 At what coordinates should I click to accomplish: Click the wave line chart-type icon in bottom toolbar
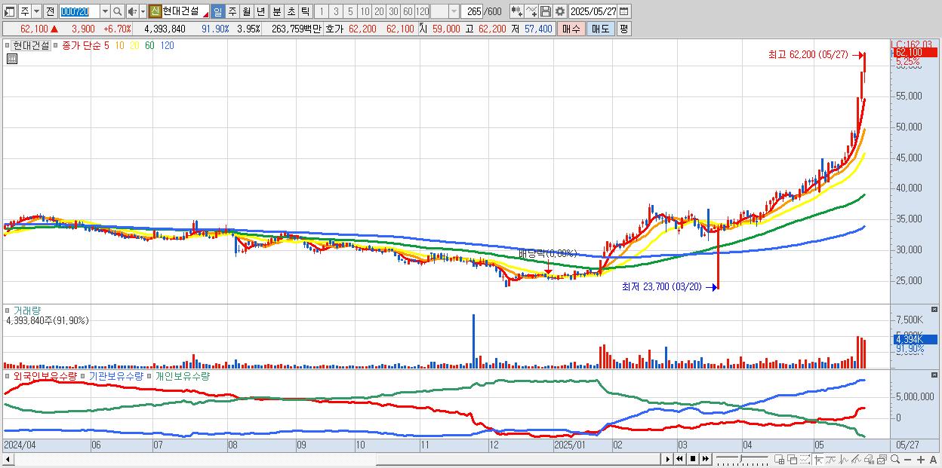pyautogui.click(x=831, y=459)
